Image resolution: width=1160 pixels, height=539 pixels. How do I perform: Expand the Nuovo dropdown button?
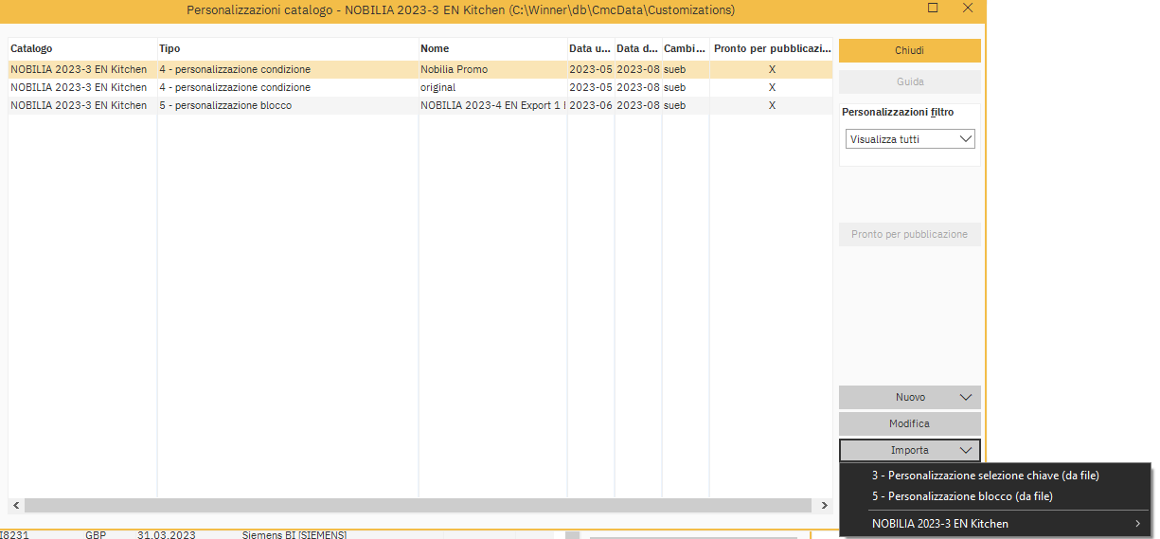click(909, 397)
